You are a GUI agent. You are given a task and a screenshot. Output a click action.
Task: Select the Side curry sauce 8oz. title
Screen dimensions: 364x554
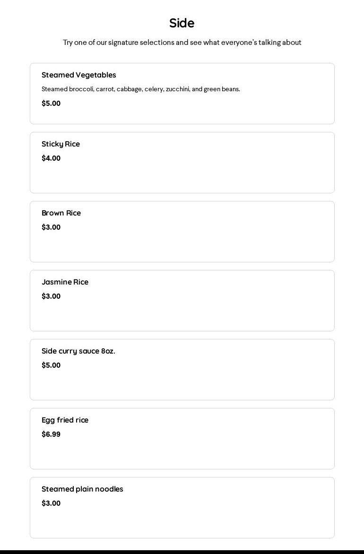coord(78,351)
